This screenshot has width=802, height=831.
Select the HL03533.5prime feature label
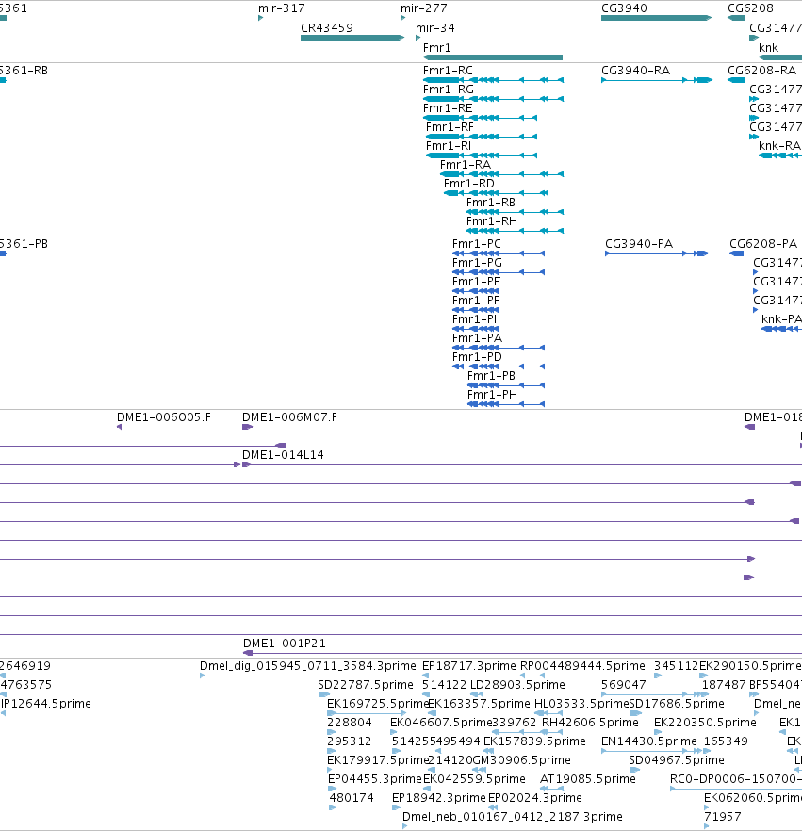point(581,703)
